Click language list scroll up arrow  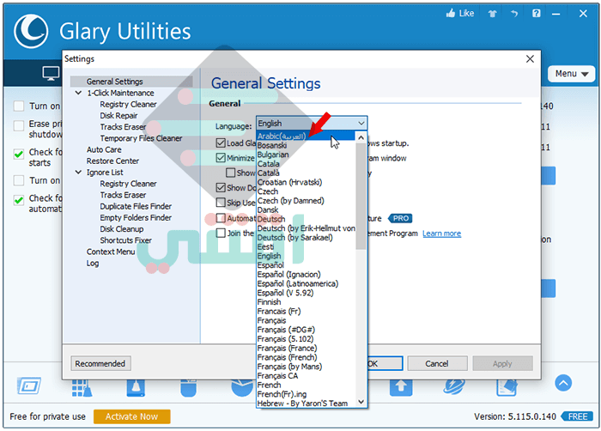point(361,137)
